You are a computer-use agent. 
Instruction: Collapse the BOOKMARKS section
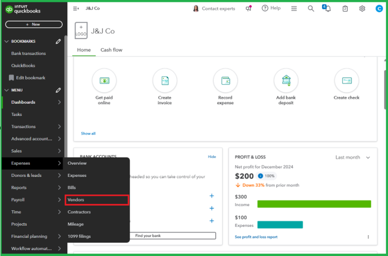tap(7, 41)
